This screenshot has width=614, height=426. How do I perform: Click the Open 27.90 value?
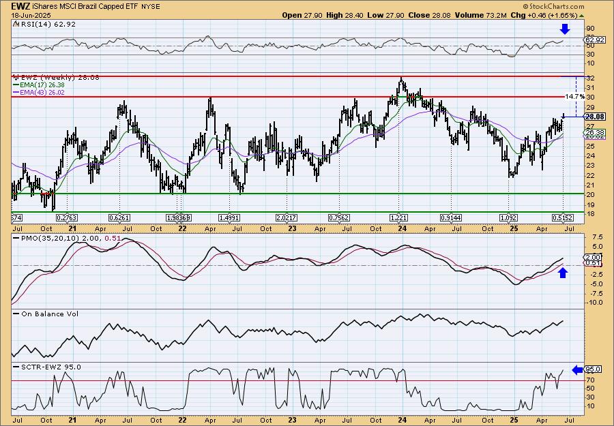[302, 15]
